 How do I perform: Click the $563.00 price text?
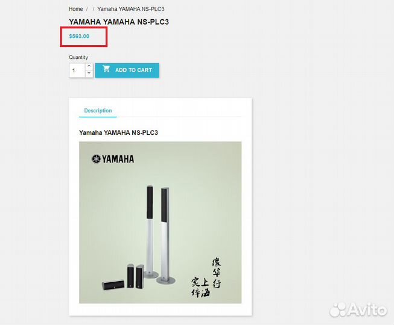pos(79,36)
